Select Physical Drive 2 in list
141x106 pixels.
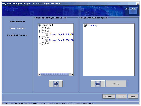point(61,40)
